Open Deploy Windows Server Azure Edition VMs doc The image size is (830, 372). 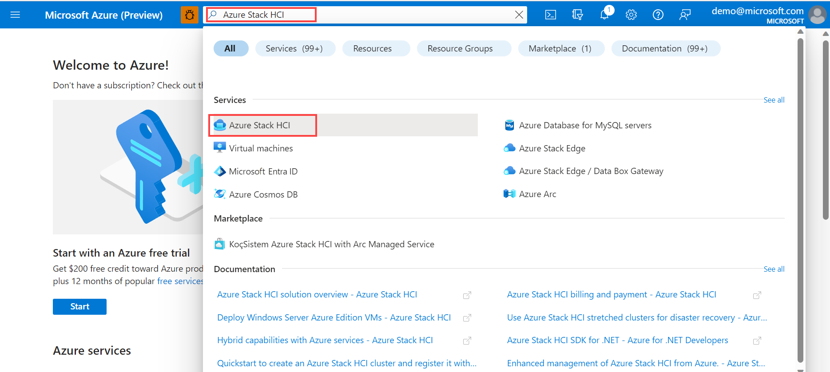point(334,317)
